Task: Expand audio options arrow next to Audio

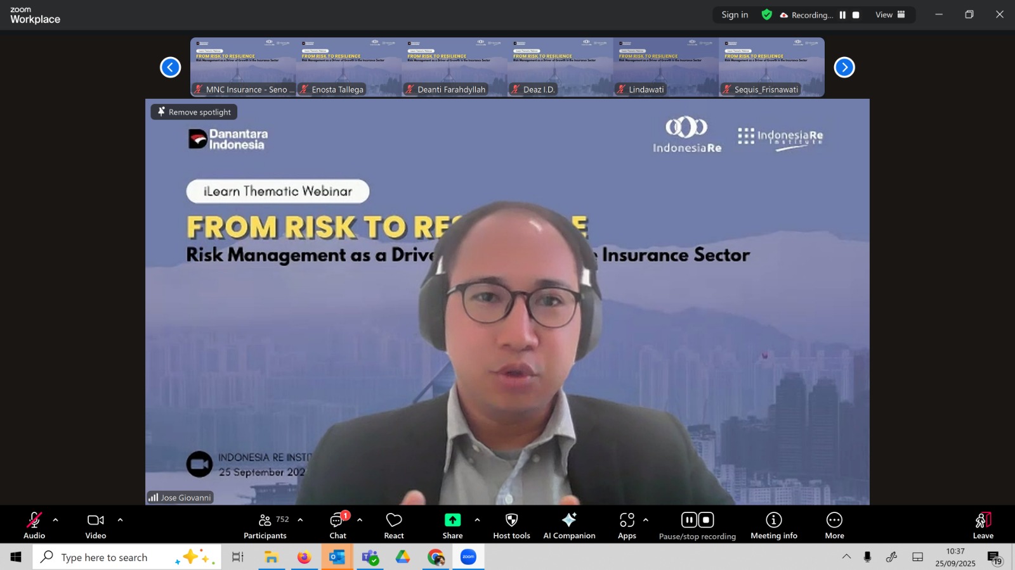Action: pyautogui.click(x=56, y=520)
